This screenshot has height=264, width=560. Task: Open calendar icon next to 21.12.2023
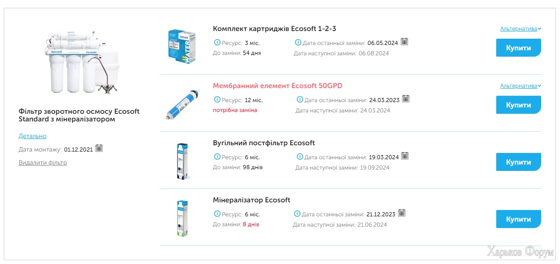[402, 213]
